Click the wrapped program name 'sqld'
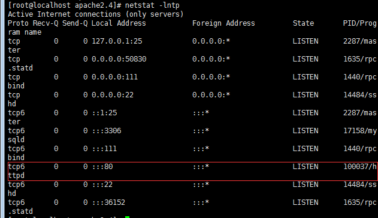 [16, 140]
